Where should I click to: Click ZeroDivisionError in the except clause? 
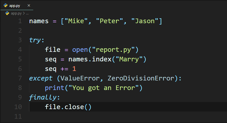click(141, 78)
